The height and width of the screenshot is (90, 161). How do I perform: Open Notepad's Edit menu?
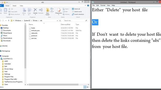point(98,5)
